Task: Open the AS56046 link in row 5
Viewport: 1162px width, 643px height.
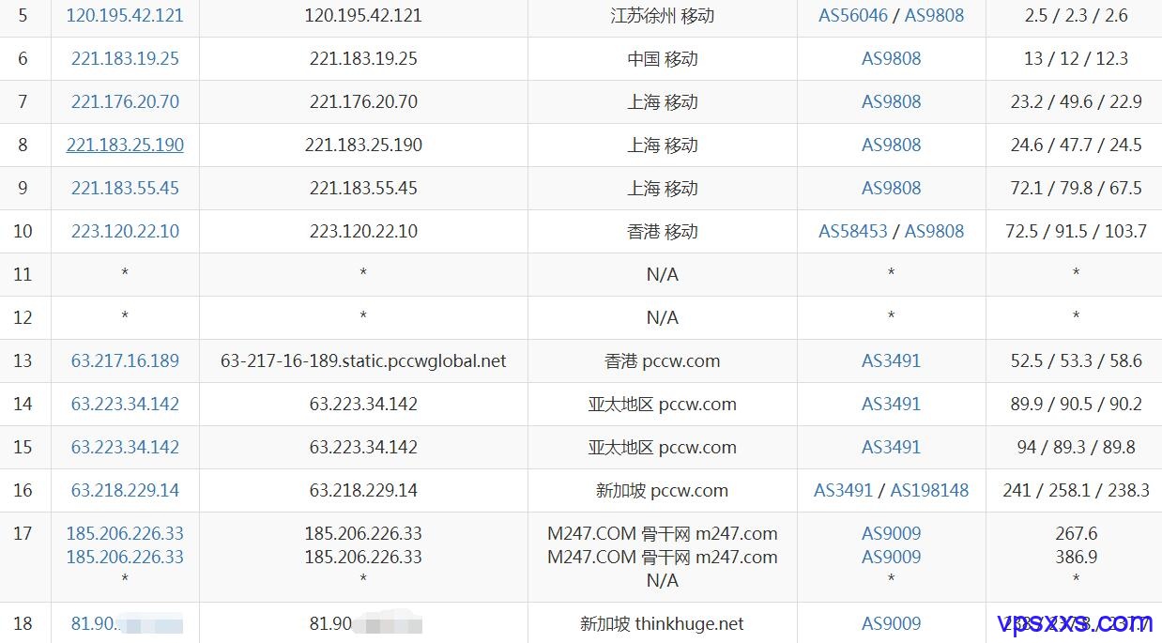Action: 852,15
